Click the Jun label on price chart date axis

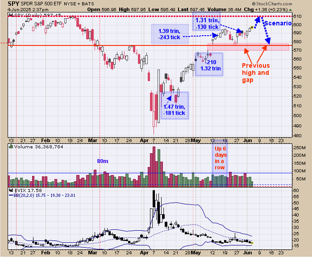click(248, 140)
